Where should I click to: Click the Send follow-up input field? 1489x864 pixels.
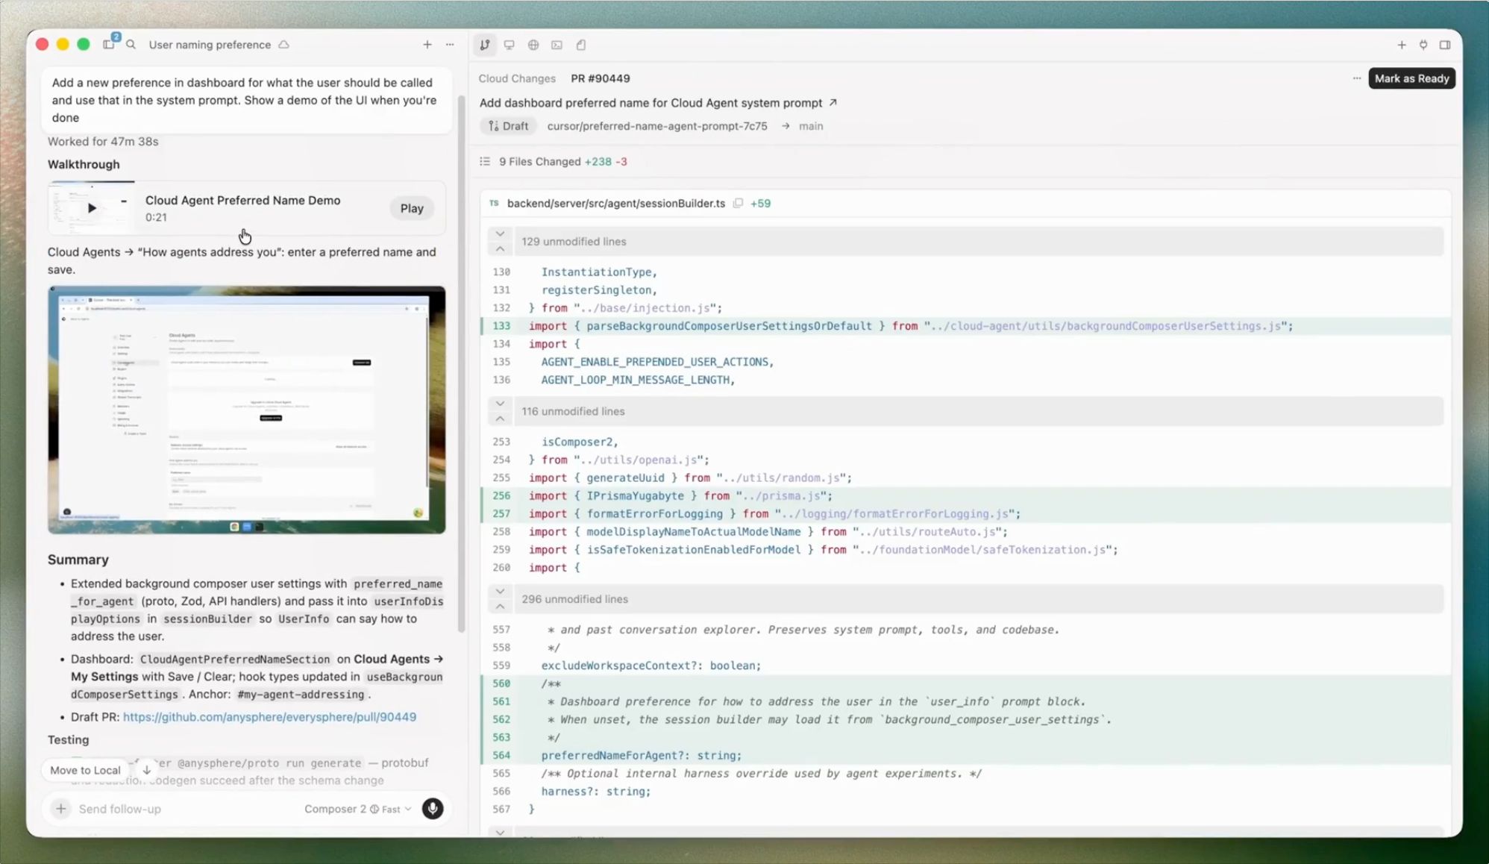[186, 809]
